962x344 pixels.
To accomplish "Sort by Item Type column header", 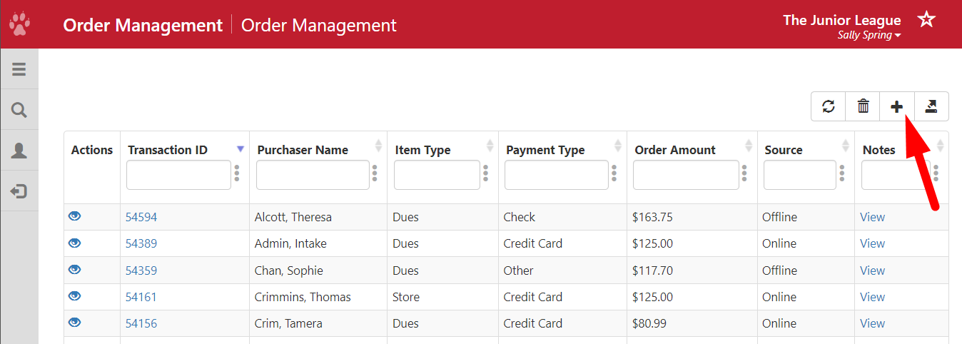I will pyautogui.click(x=422, y=150).
